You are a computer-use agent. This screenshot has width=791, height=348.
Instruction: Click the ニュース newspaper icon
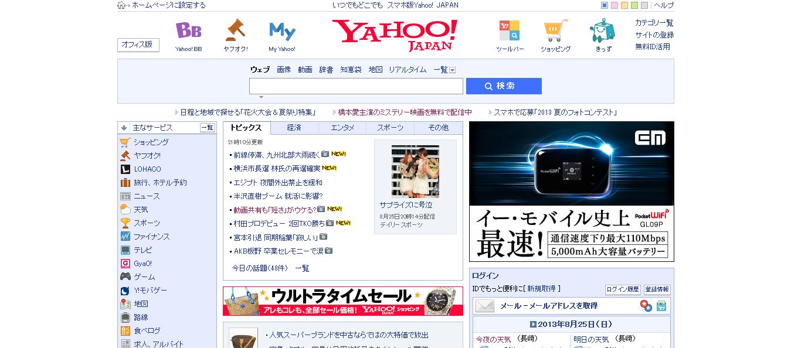(125, 196)
